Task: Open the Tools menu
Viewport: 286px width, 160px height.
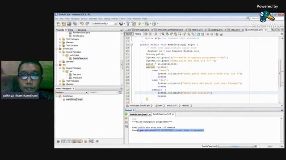Action: pyautogui.click(x=129, y=19)
